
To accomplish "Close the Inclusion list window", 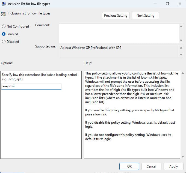I will pos(180,4).
